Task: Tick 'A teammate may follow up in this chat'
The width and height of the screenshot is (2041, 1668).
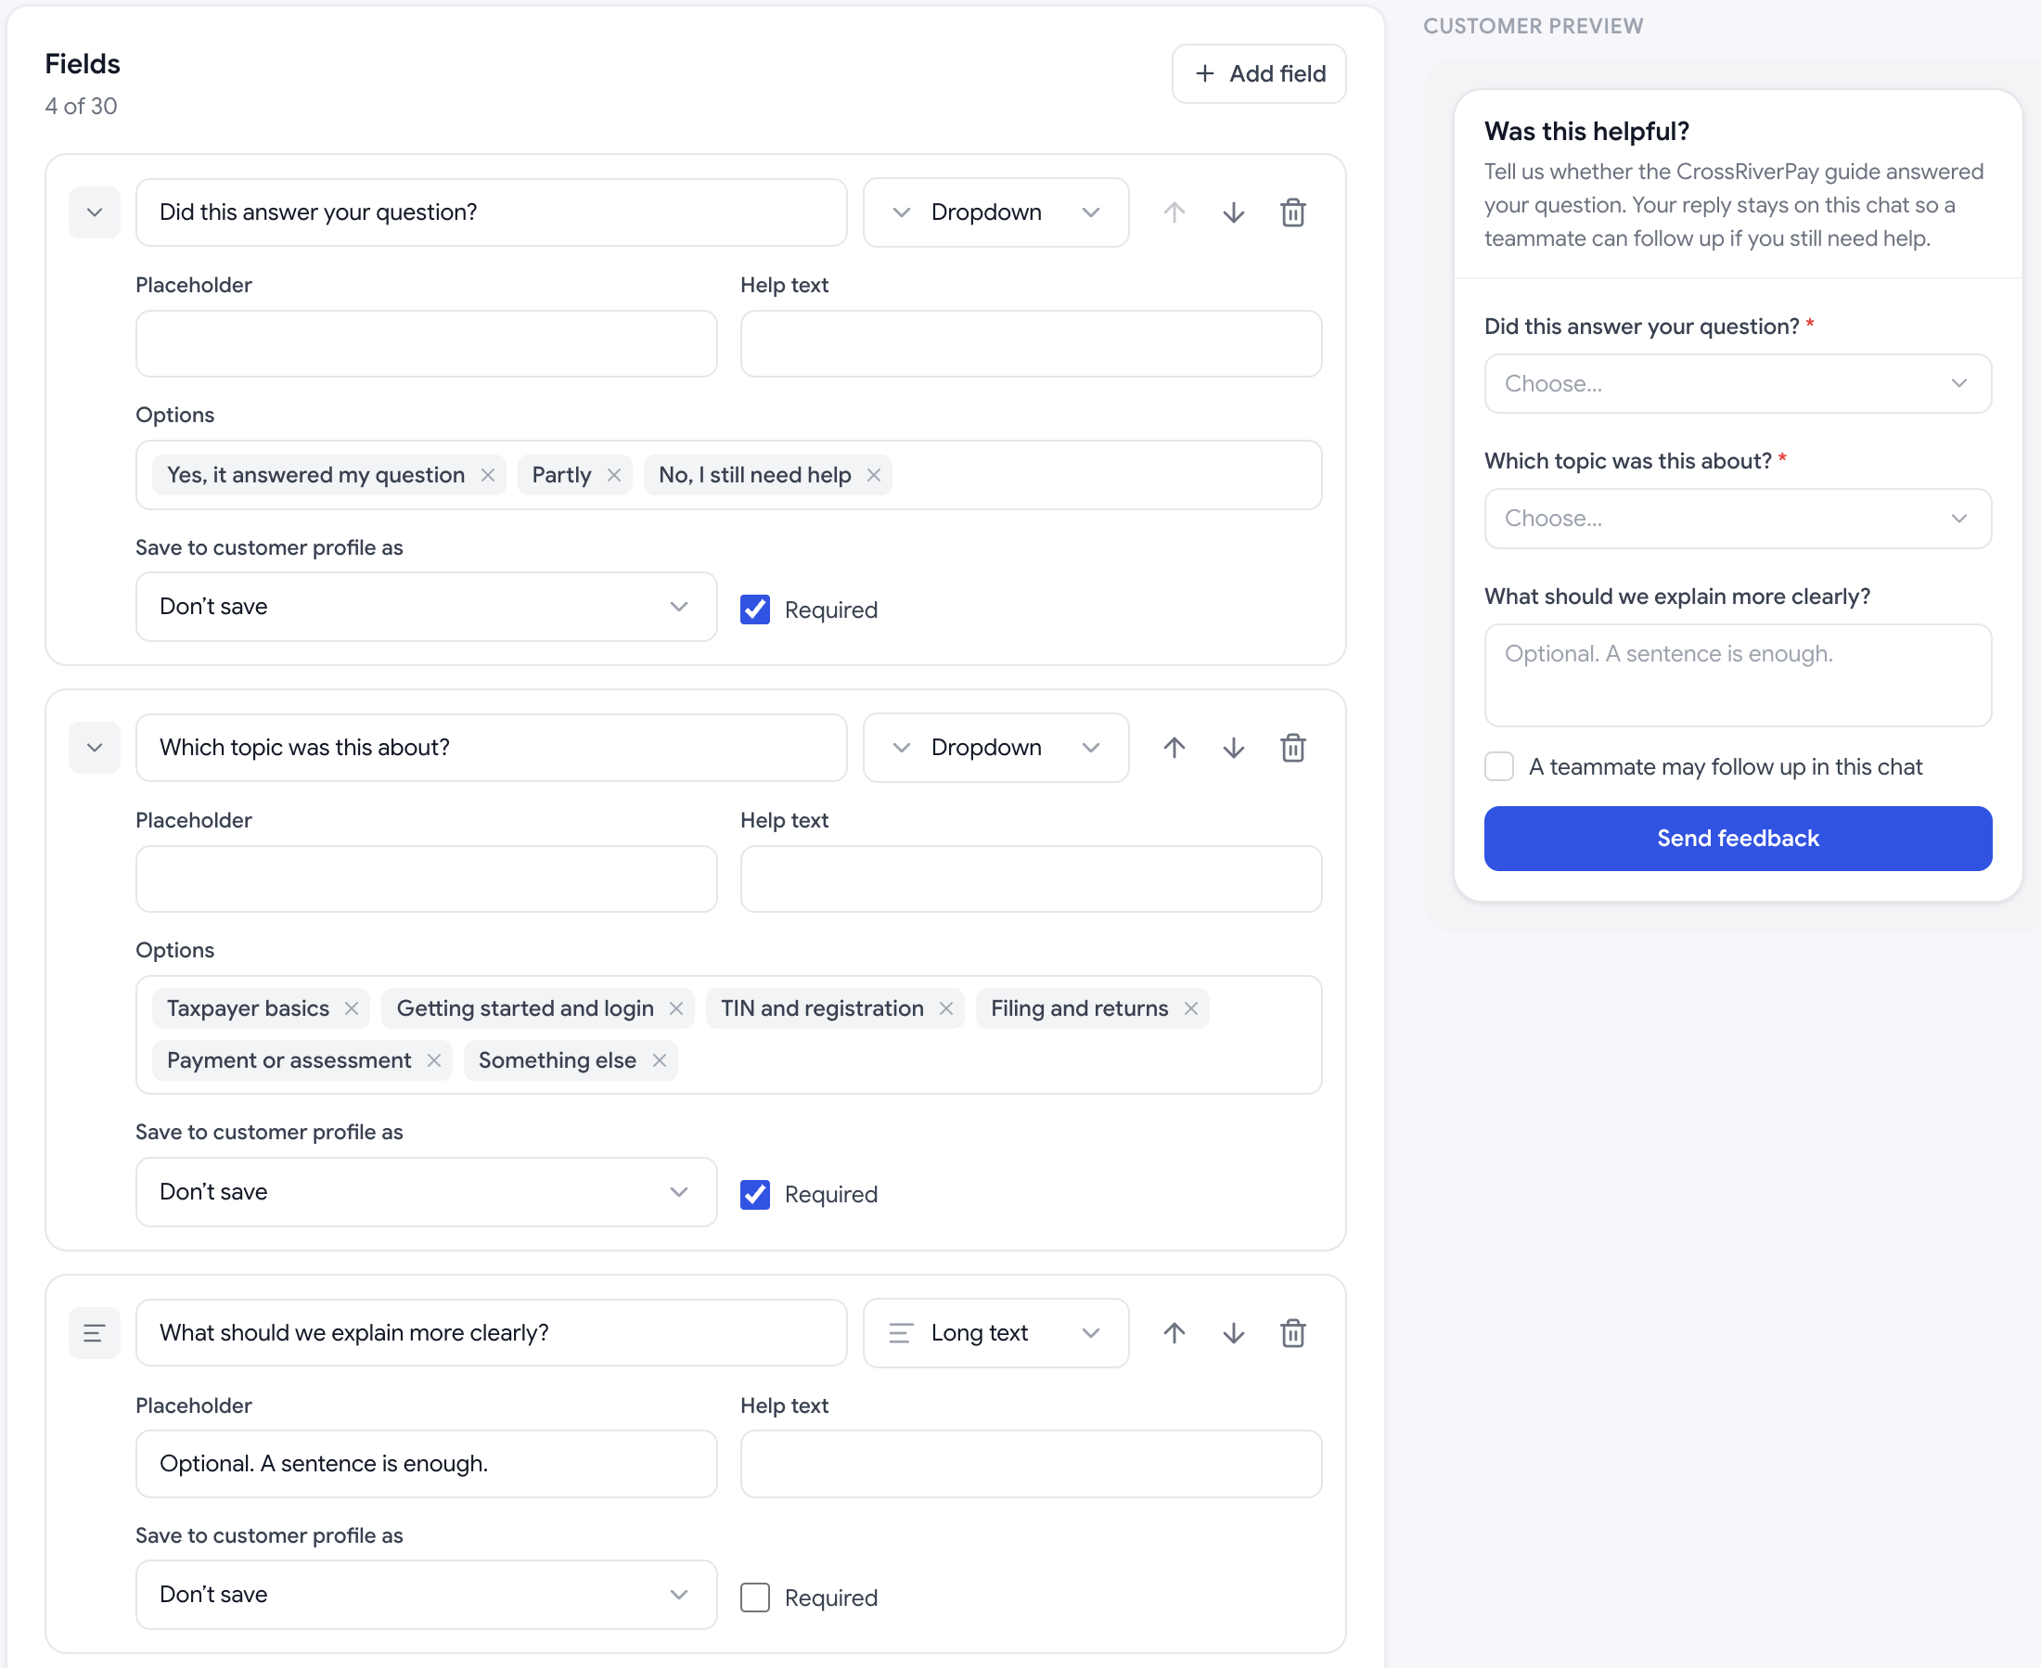Action: [1498, 765]
